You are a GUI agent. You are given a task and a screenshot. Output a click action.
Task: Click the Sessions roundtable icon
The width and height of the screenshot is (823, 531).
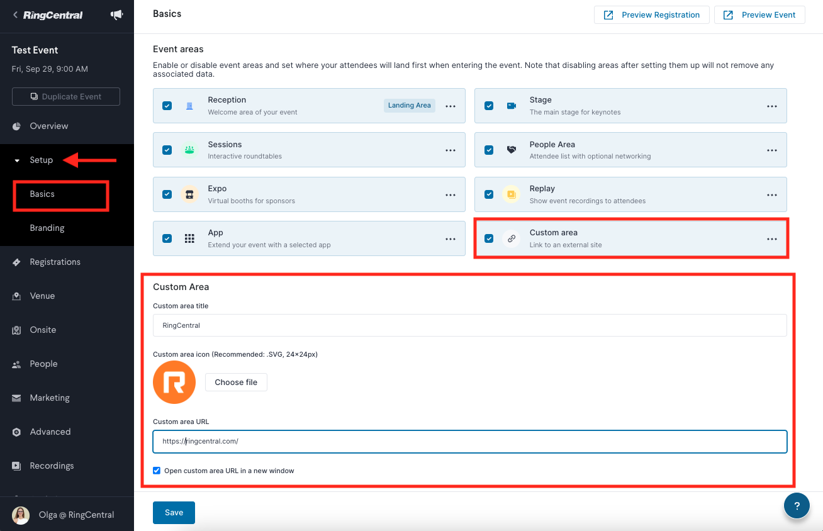pos(189,150)
